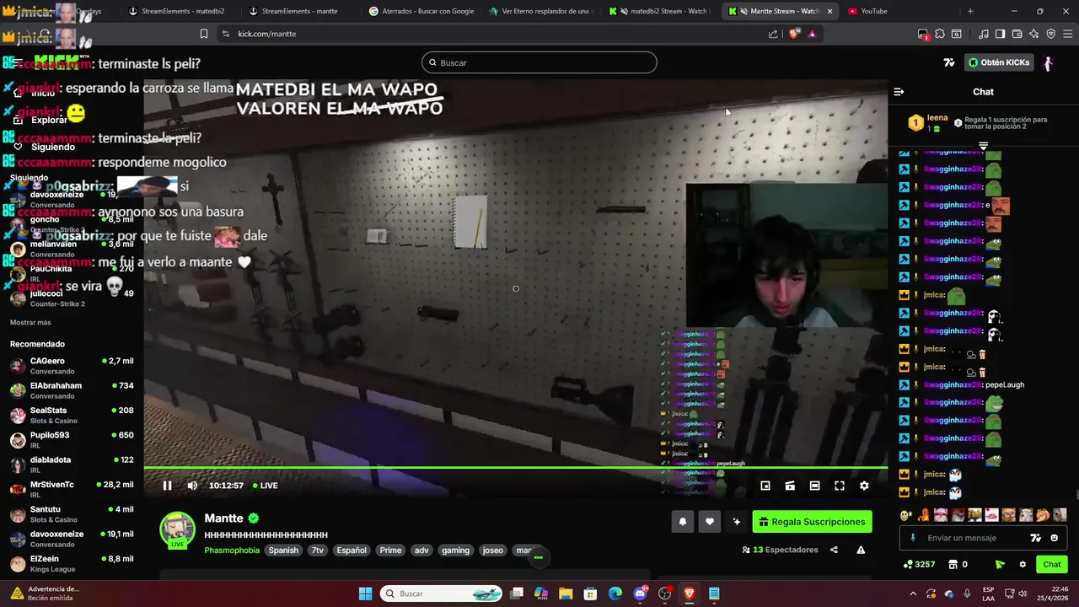Open Brave Leo AI sparkle icon
This screenshot has height=607, width=1079.
click(1033, 34)
